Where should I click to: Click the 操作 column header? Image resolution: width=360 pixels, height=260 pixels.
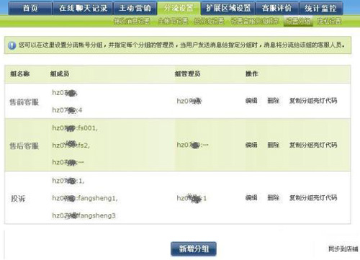coord(251,73)
